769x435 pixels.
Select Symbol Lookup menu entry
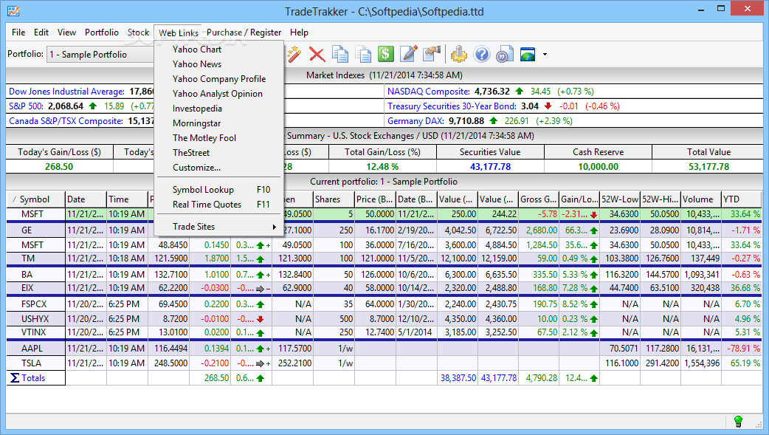pos(218,190)
